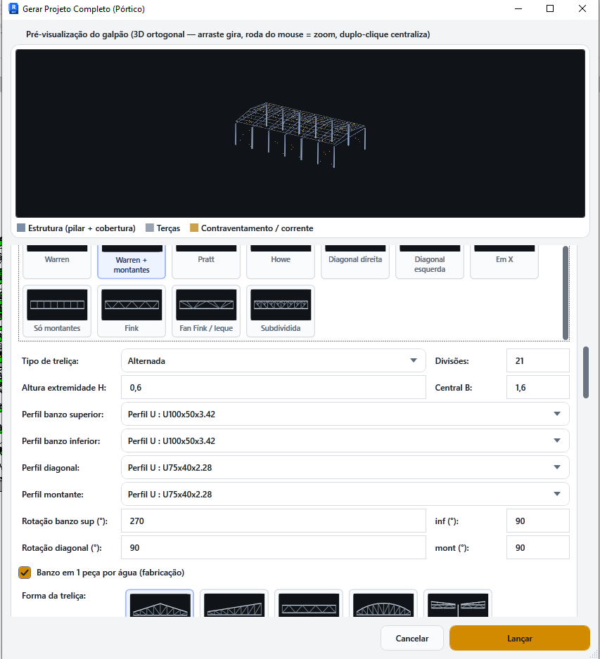Image resolution: width=600 pixels, height=659 pixels.
Task: Open the Tipo de treliça dropdown
Action: [x=274, y=360]
